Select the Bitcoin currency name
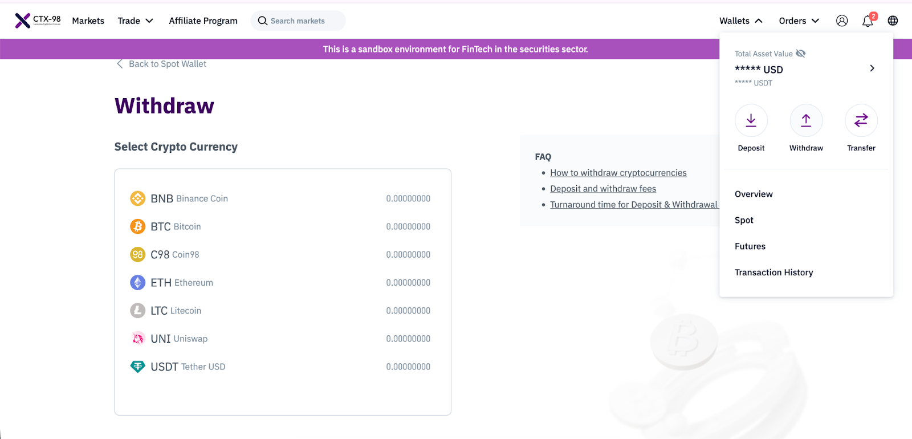 pos(188,226)
